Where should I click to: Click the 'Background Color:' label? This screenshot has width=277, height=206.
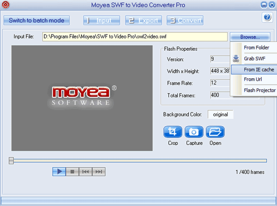(182, 114)
